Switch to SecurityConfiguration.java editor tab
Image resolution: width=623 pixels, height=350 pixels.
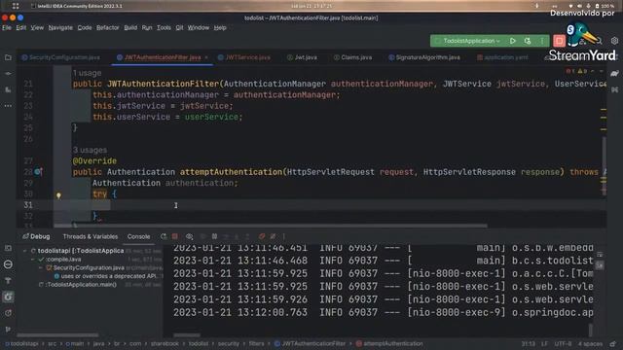(x=60, y=57)
